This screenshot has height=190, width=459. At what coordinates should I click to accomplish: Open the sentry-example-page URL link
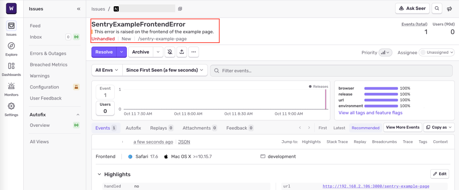pos(376,186)
